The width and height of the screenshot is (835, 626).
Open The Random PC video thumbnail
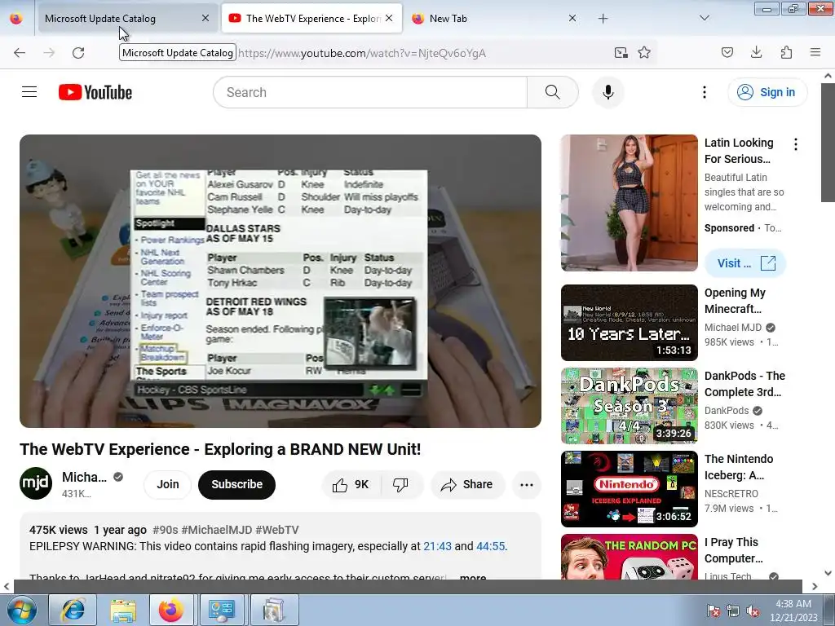click(x=629, y=557)
